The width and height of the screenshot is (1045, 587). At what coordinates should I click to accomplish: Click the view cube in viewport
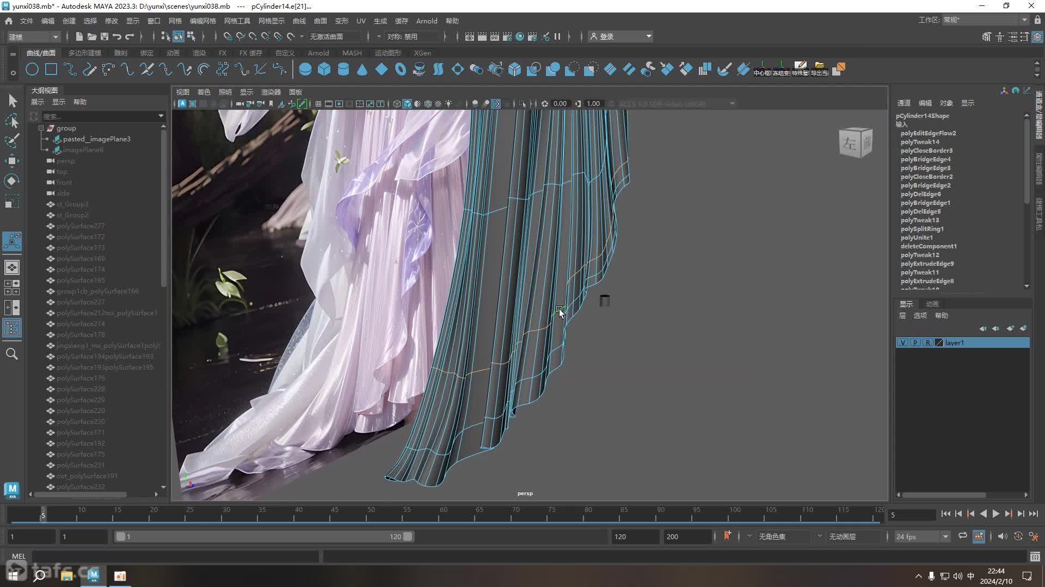click(x=856, y=142)
